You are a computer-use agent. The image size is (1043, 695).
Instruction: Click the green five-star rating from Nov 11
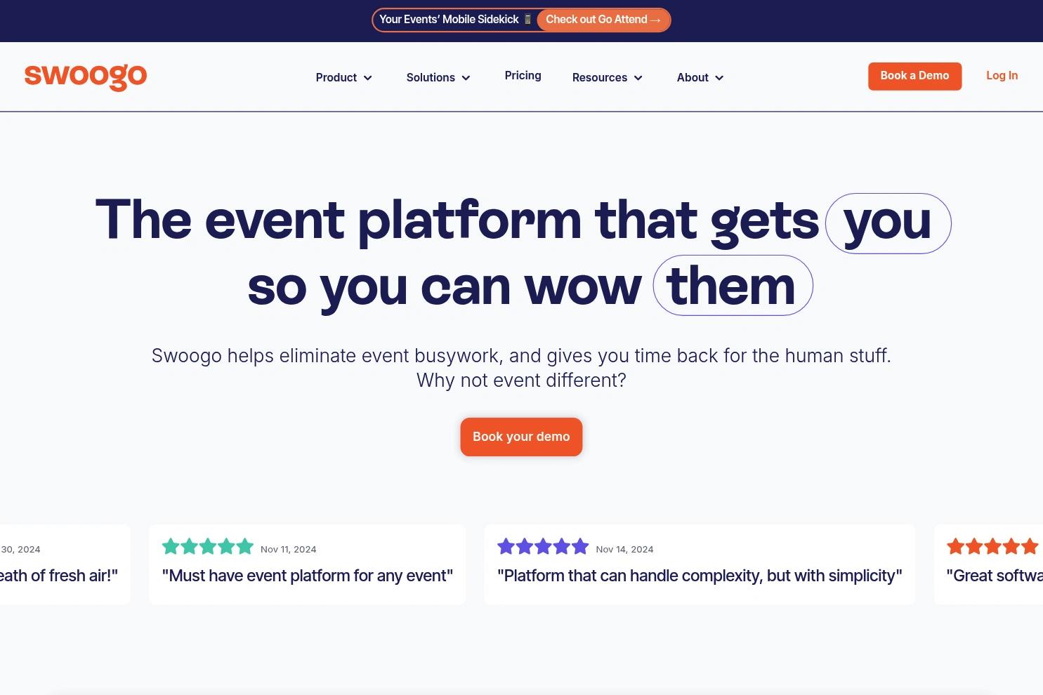(208, 546)
